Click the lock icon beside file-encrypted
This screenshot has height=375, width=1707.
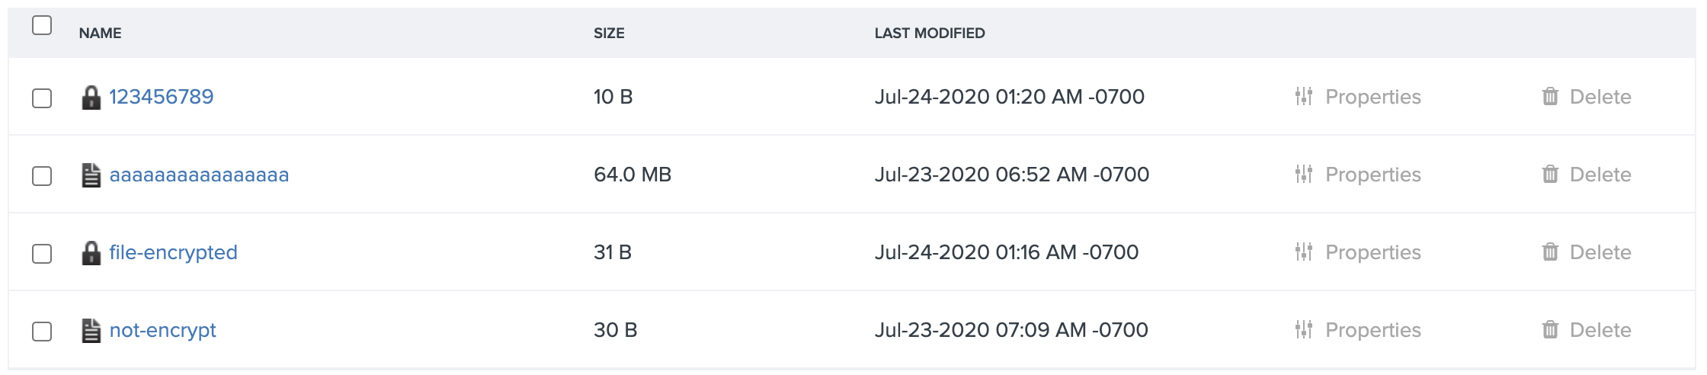91,253
